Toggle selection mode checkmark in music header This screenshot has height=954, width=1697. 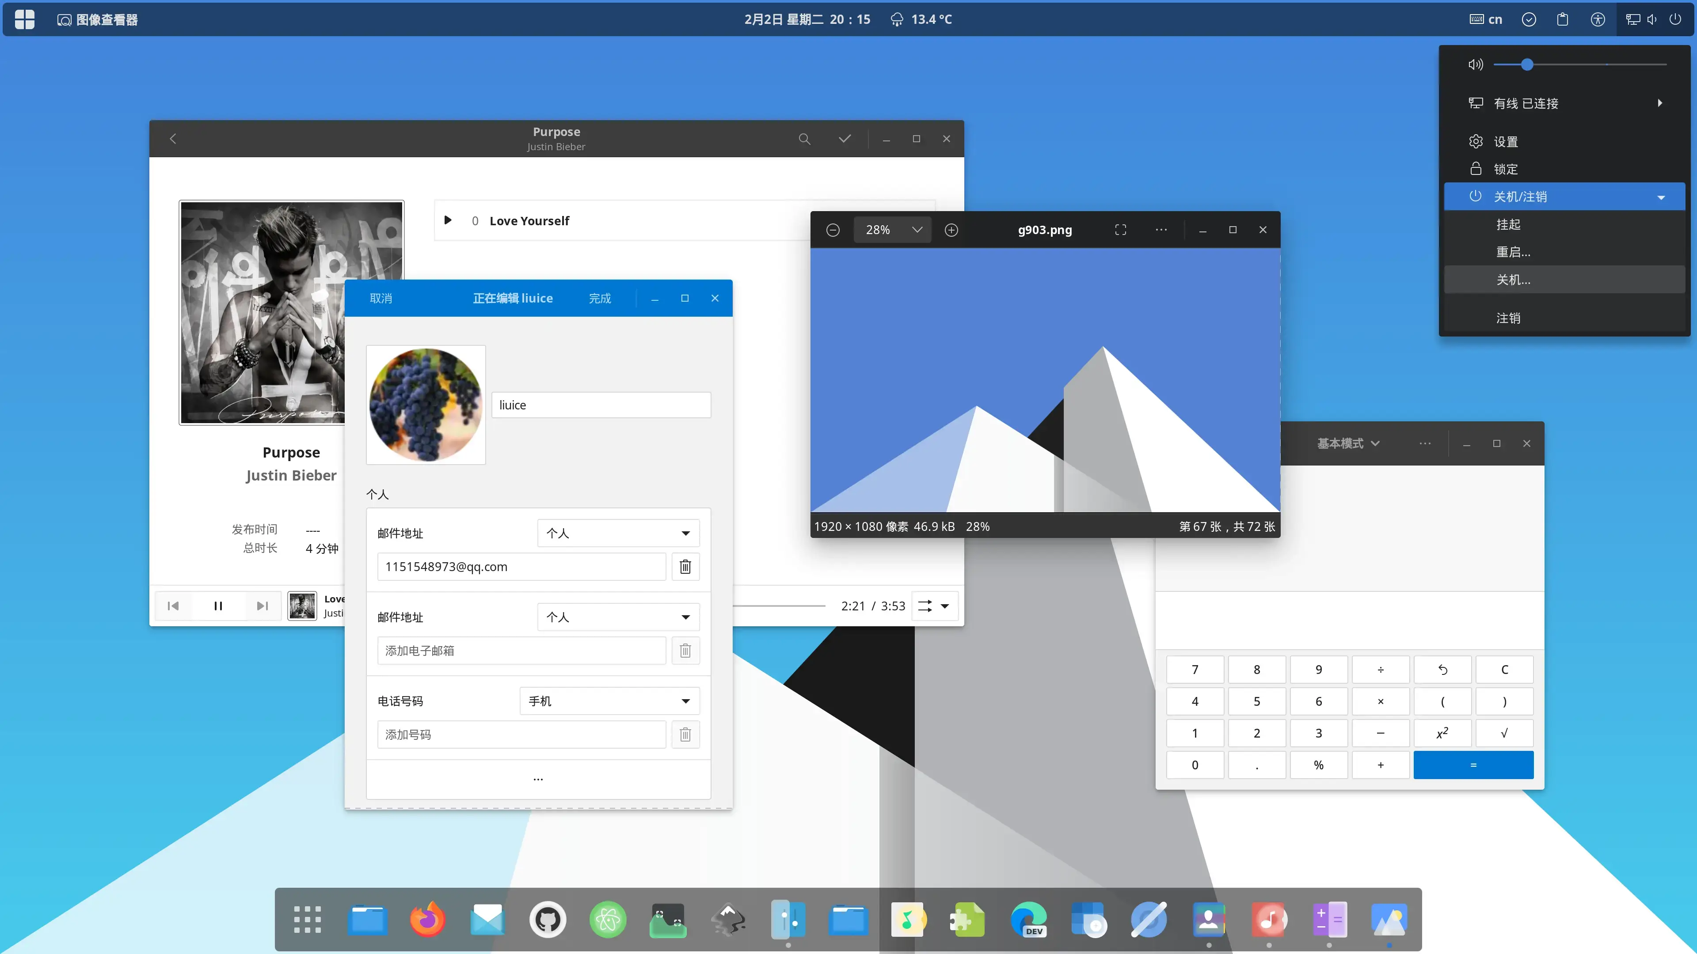(x=845, y=139)
